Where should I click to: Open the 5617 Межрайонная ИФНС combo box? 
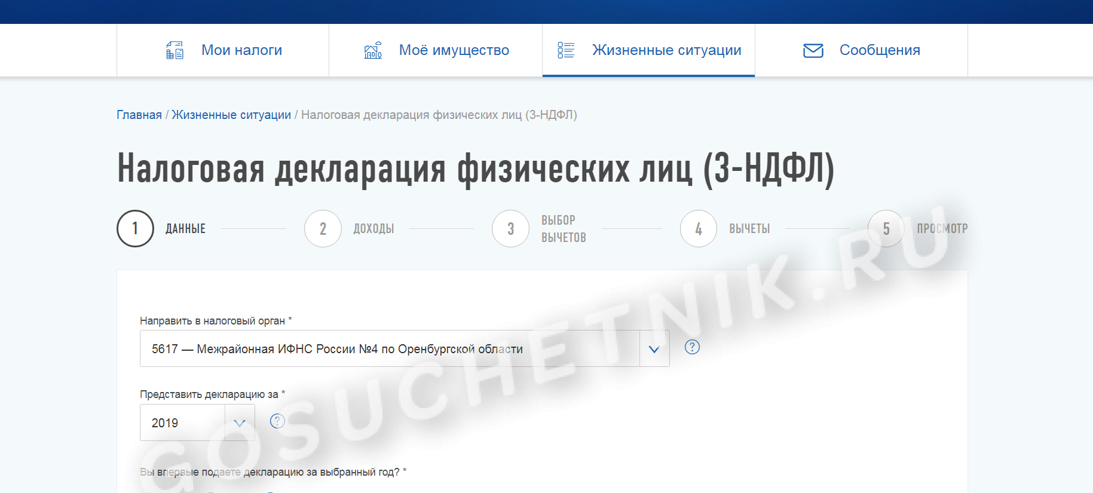(388, 349)
